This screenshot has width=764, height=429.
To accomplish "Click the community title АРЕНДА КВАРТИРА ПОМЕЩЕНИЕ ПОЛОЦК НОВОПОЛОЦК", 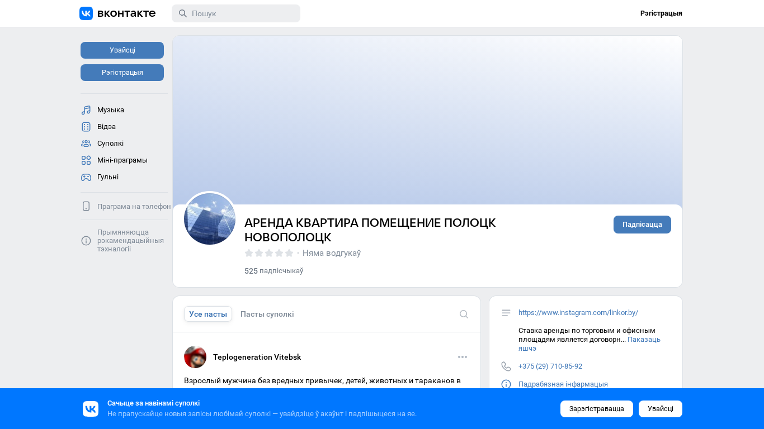I will 370,230.
